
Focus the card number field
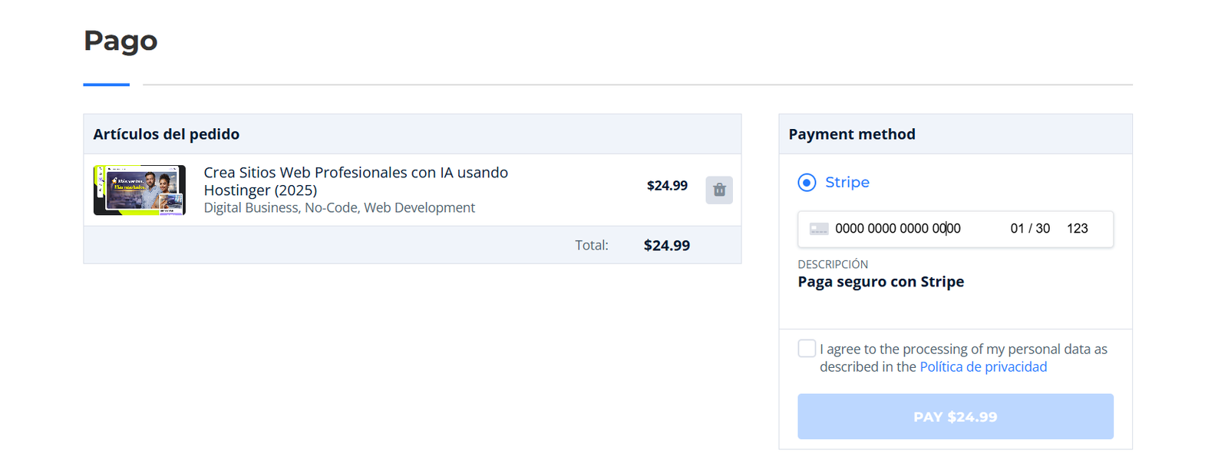tap(897, 229)
